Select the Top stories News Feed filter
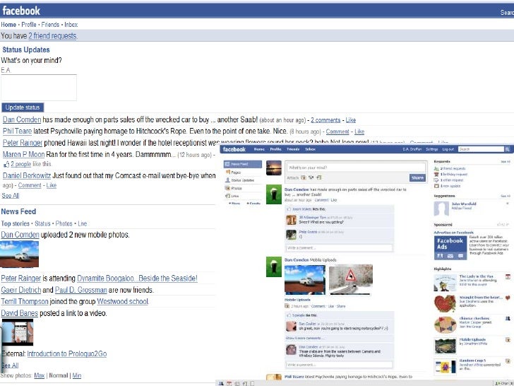 [x=15, y=223]
